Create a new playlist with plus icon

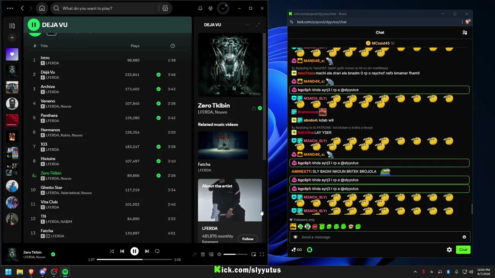[x=12, y=37]
